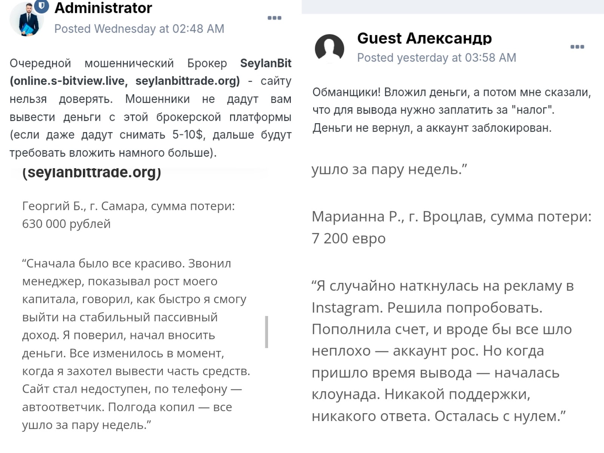The image size is (604, 453).
Task: Open the 'Posted yesterday at 03:58 AM' timestamp
Action: (436, 57)
